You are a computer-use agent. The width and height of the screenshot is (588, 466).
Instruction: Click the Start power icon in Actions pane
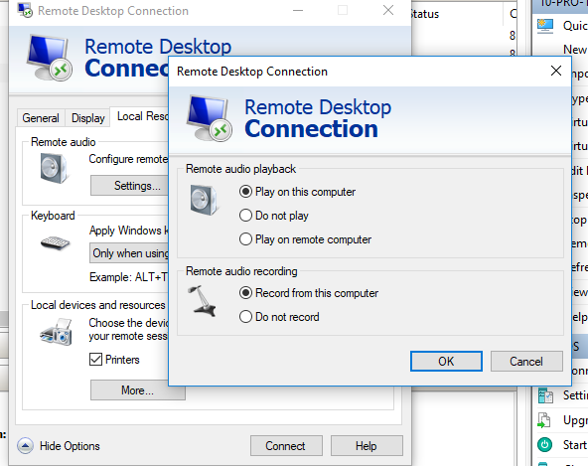544,445
